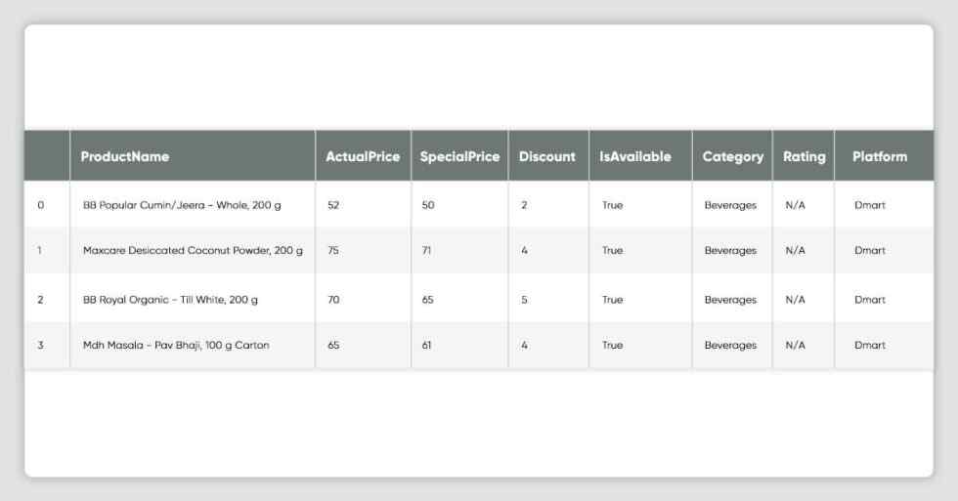Viewport: 958px width, 501px height.
Task: Click discount 4 in Maxcare row
Action: (x=524, y=250)
